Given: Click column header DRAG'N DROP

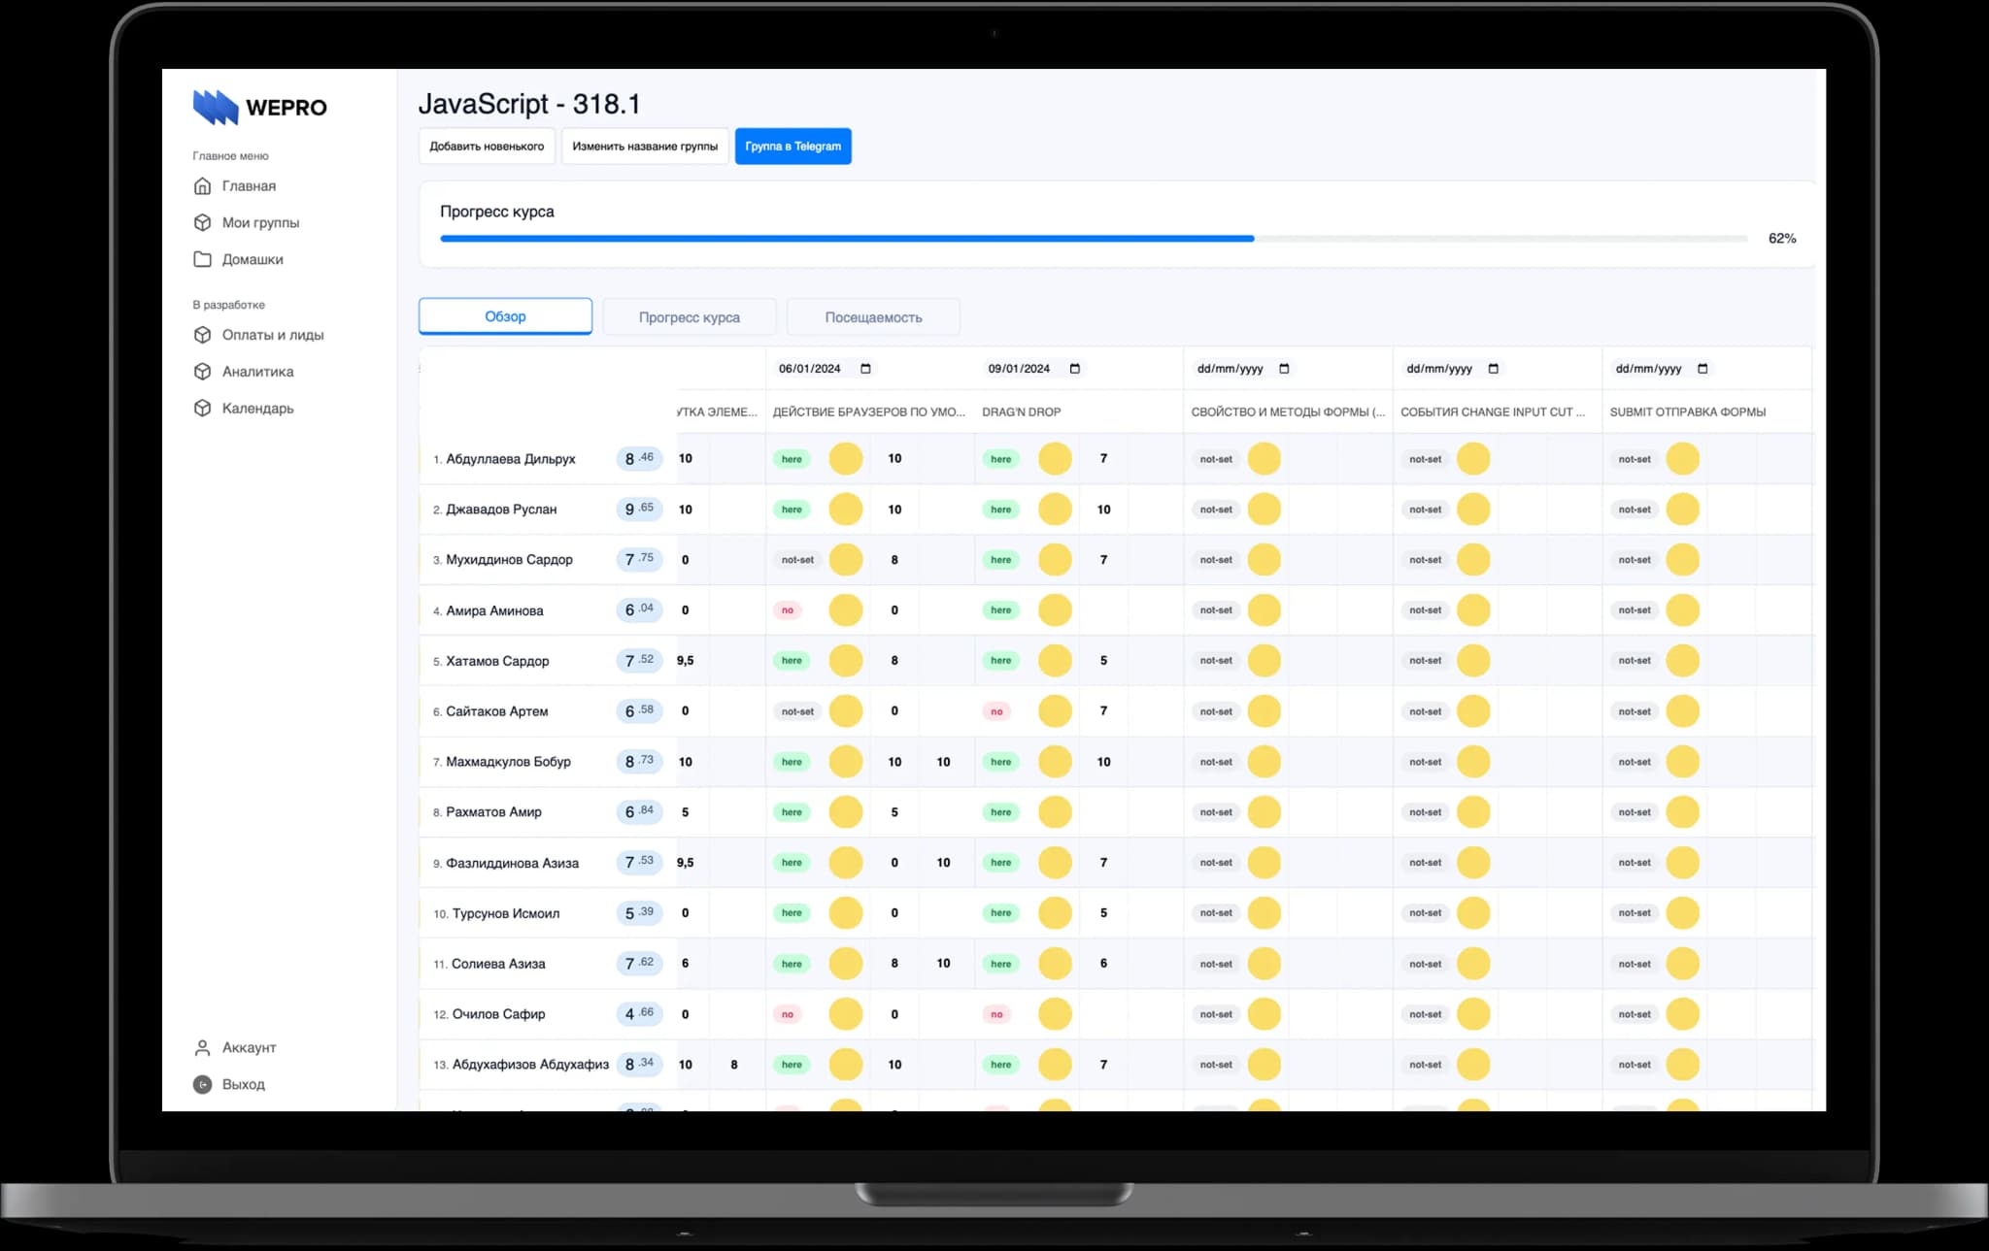Looking at the screenshot, I should click(1021, 412).
